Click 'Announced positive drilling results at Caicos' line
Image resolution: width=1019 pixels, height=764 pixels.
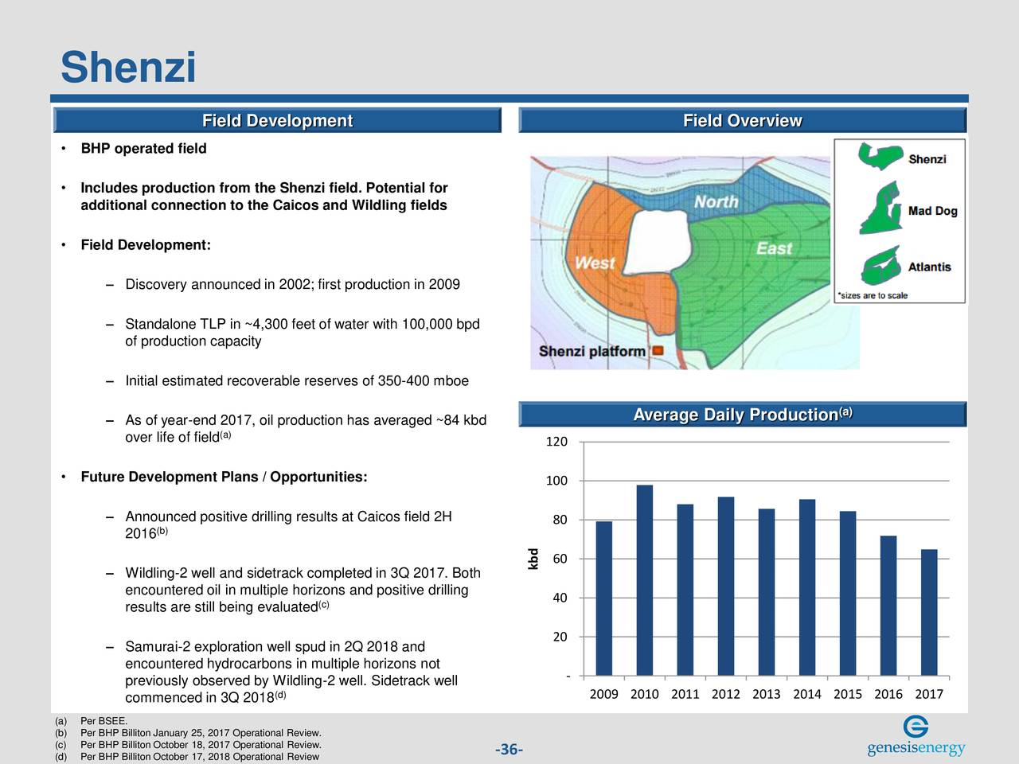tap(288, 525)
